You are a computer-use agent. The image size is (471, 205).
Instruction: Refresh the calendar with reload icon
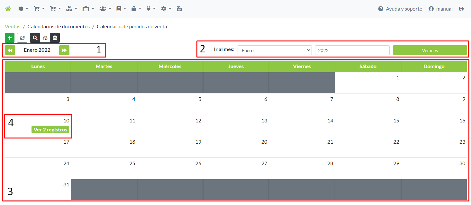[22, 38]
